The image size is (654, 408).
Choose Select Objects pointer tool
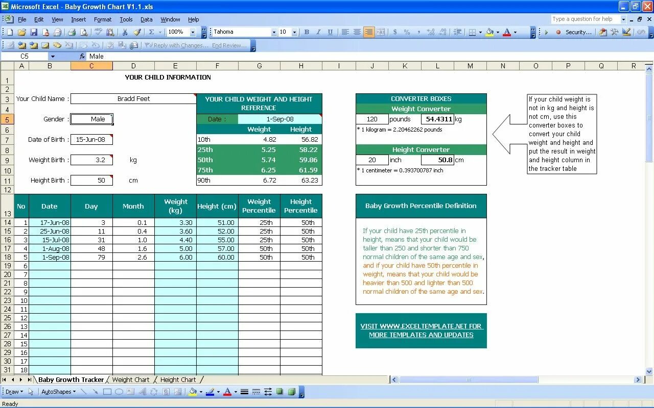31,392
